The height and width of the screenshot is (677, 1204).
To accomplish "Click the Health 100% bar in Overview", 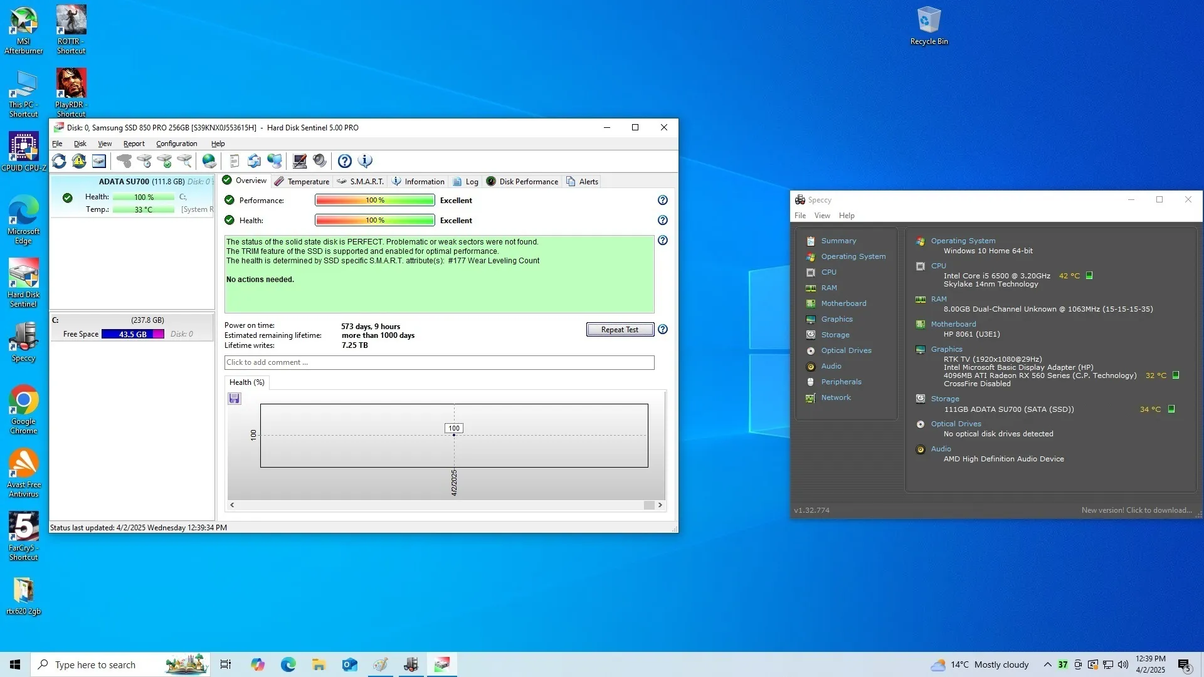I will [375, 220].
